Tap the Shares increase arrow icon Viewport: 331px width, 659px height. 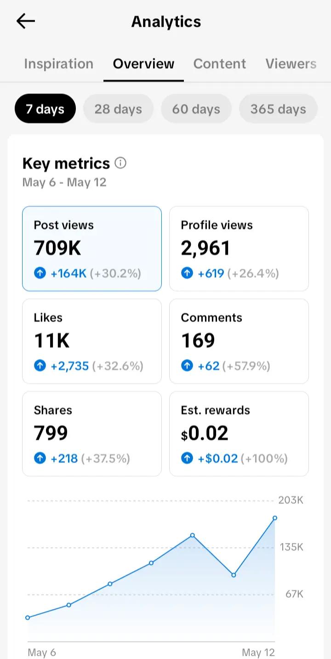(40, 458)
